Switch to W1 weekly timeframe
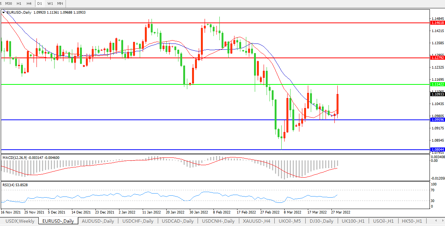This screenshot has height=226, width=445. pyautogui.click(x=50, y=3)
